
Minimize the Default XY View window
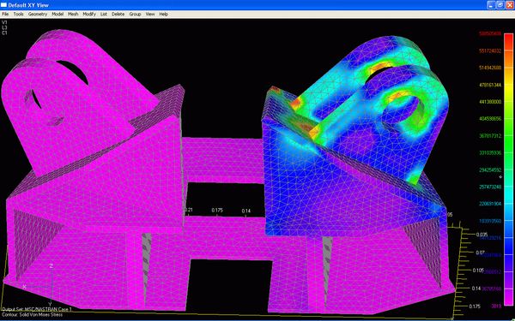point(491,5)
